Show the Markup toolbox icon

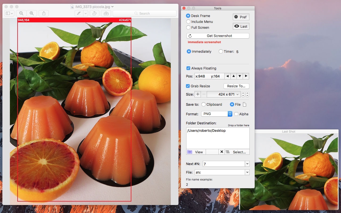pos(106,13)
